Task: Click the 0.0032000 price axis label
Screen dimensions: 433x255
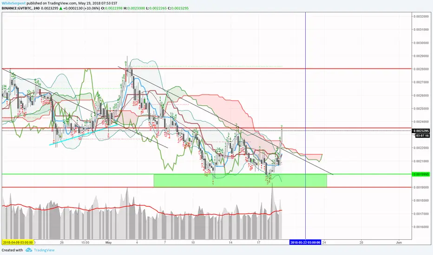Action: (x=421, y=17)
